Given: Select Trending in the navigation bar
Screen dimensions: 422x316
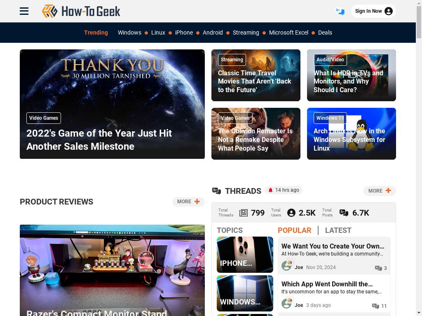Looking at the screenshot, I should [96, 33].
